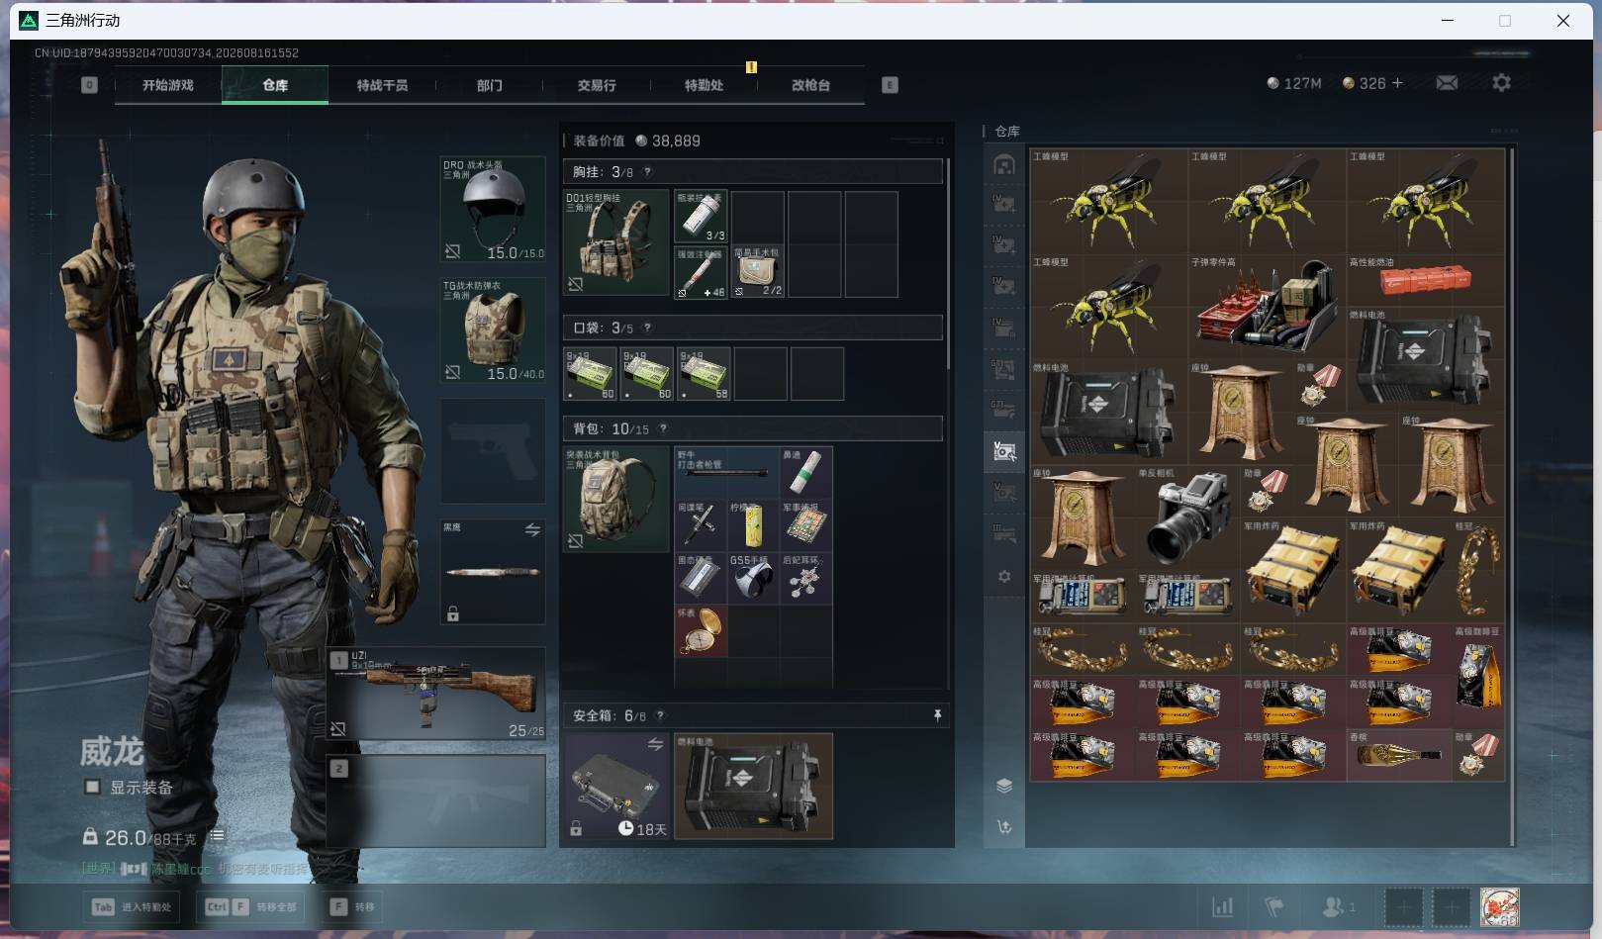
Task: Select the safe box container with 18天 timer
Action: (x=615, y=786)
